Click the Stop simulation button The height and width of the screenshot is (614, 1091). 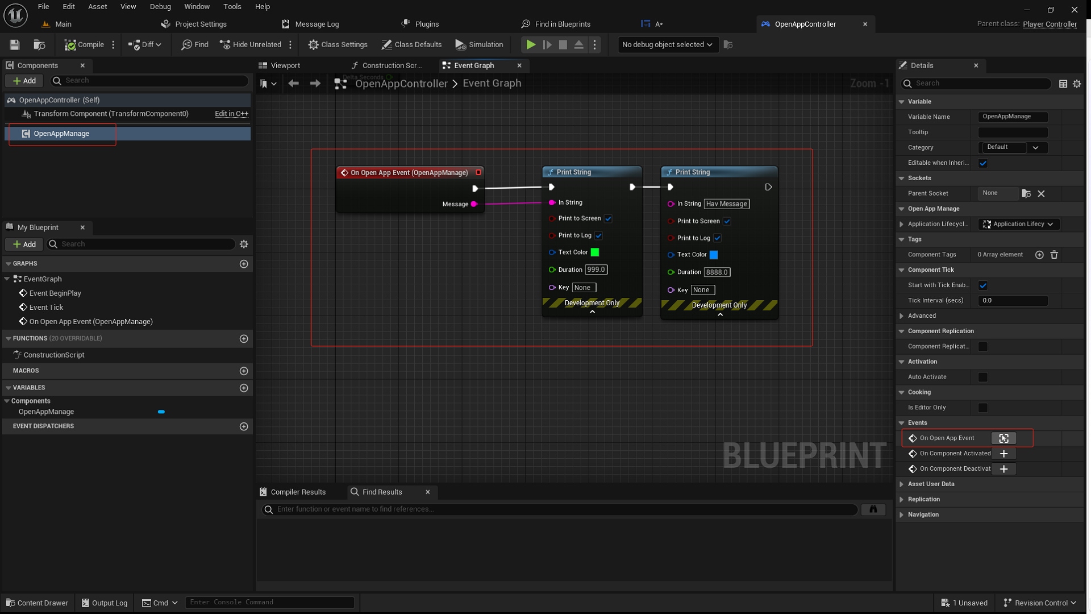(563, 44)
